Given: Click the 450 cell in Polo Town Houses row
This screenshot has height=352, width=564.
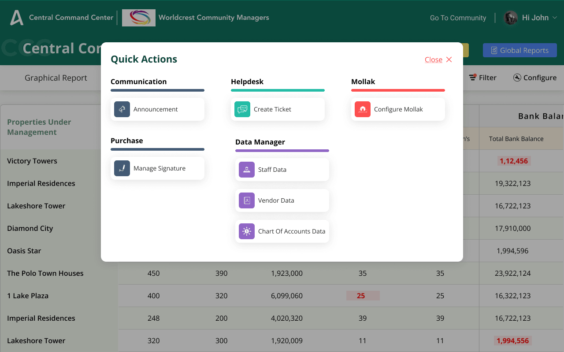Looking at the screenshot, I should (154, 273).
